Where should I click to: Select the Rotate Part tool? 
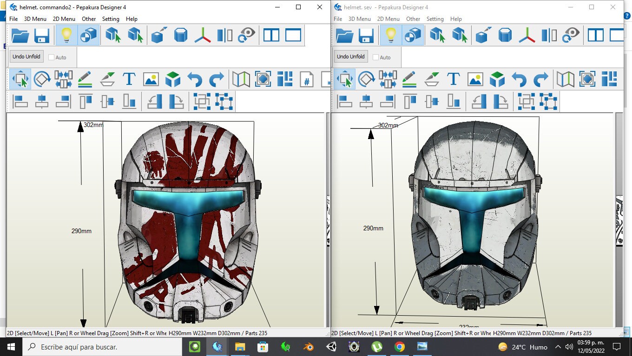[41, 79]
